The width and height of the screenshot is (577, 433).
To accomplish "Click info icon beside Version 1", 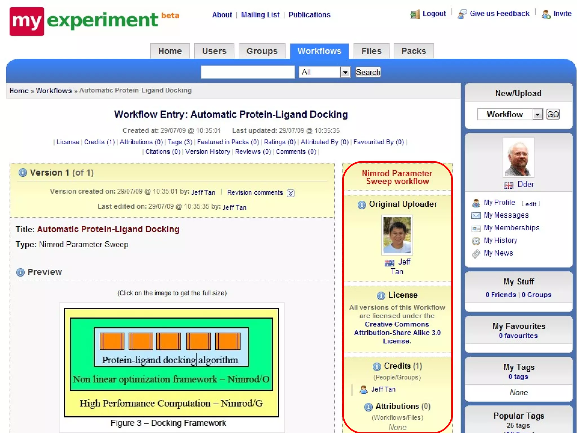I will 23,173.
